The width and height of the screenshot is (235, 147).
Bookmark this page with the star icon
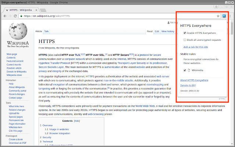click(x=218, y=16)
